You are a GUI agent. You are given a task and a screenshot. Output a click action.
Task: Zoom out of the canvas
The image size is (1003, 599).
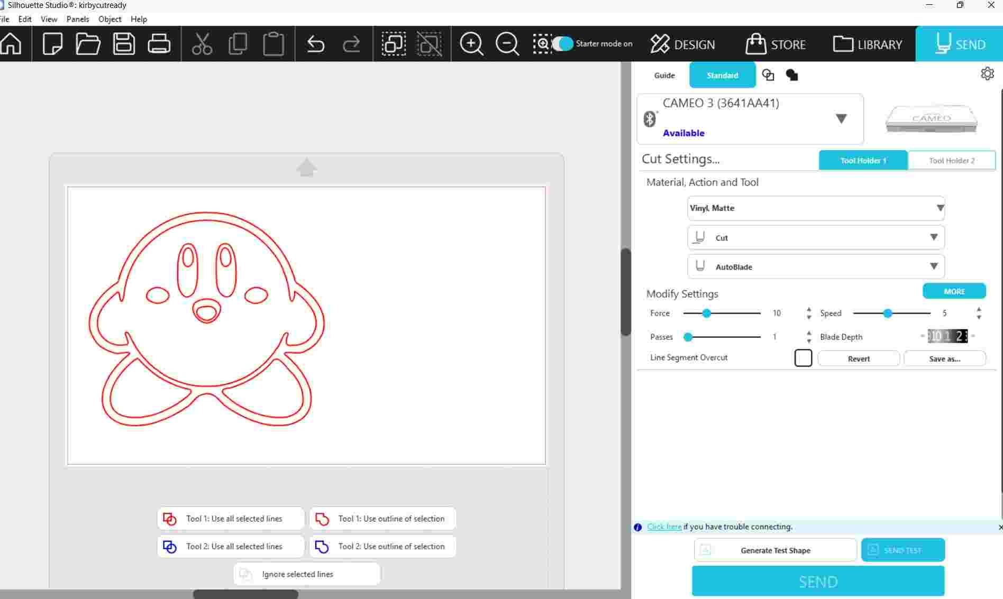click(x=507, y=43)
